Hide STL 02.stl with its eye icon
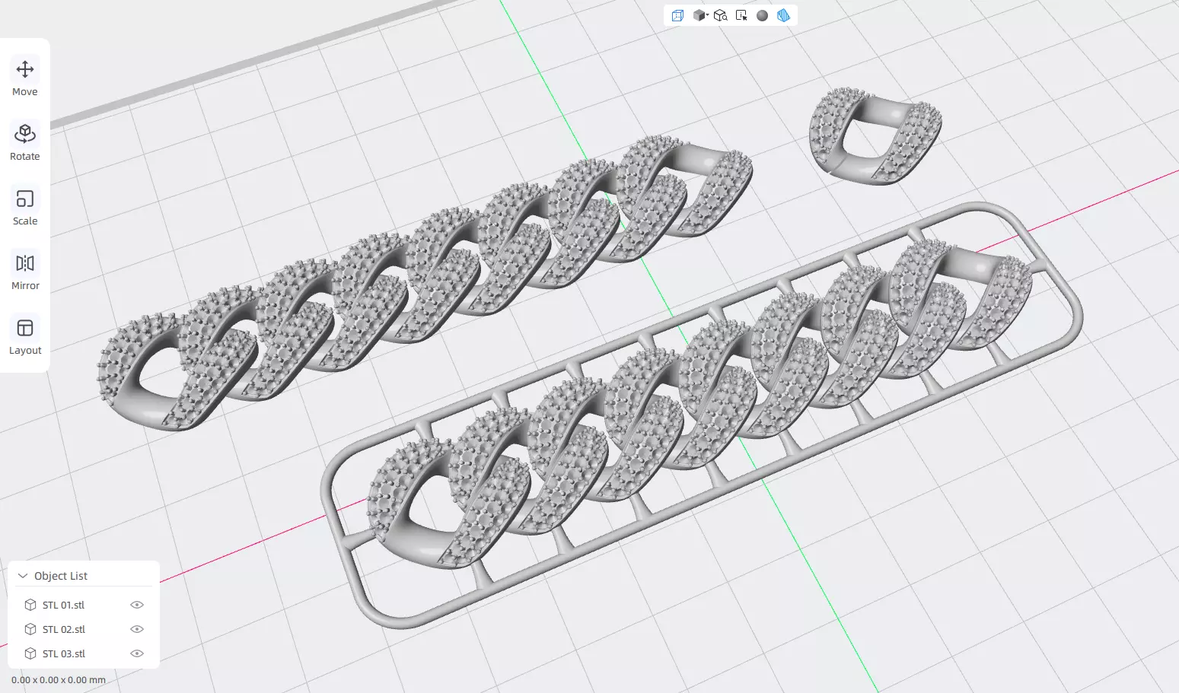The width and height of the screenshot is (1179, 693). (x=137, y=629)
